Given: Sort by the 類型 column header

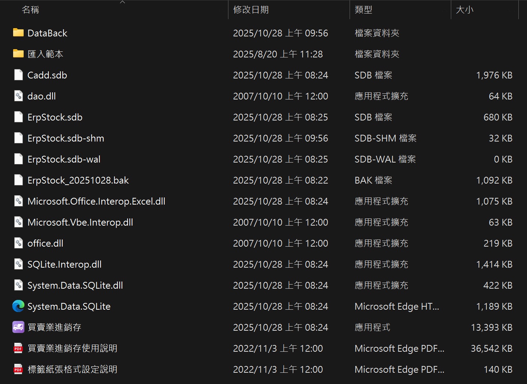Looking at the screenshot, I should click(x=363, y=10).
